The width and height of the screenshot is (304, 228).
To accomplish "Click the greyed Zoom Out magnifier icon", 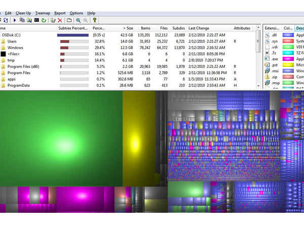I will tap(85, 20).
